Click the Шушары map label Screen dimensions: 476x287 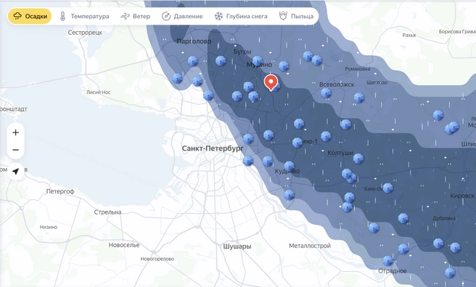(x=237, y=246)
